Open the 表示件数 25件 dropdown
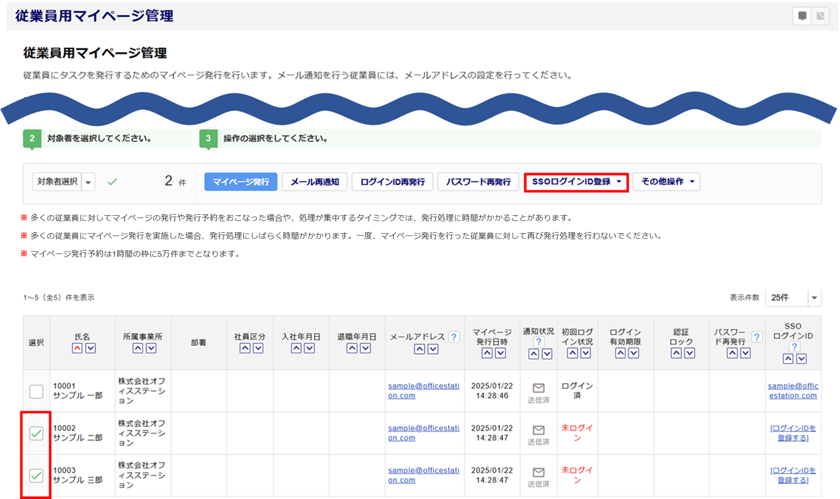This screenshot has width=840, height=499. (x=814, y=298)
